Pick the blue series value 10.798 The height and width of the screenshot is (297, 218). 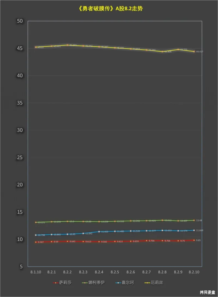pos(41,235)
